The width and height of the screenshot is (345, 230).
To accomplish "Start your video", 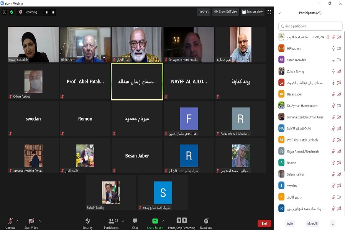I will [x=31, y=223].
